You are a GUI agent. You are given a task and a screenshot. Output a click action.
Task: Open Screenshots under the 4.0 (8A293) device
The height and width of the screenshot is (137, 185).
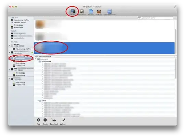tap(19, 85)
